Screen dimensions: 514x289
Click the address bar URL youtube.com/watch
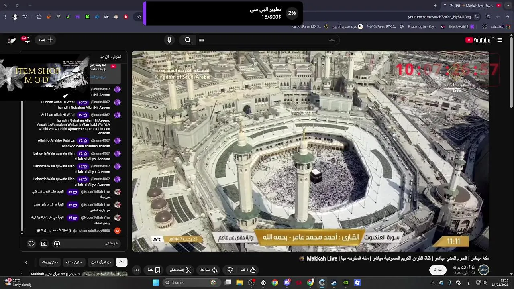[439, 17]
